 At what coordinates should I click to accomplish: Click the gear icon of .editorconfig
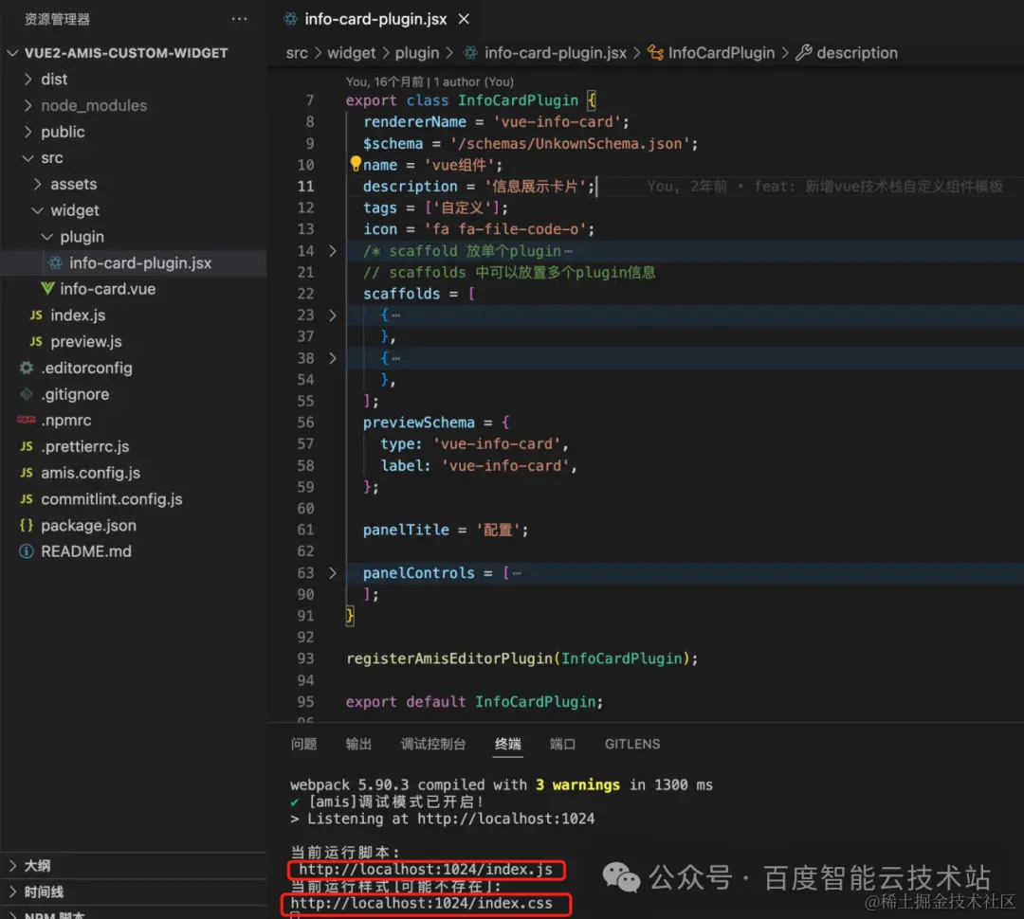tap(27, 369)
